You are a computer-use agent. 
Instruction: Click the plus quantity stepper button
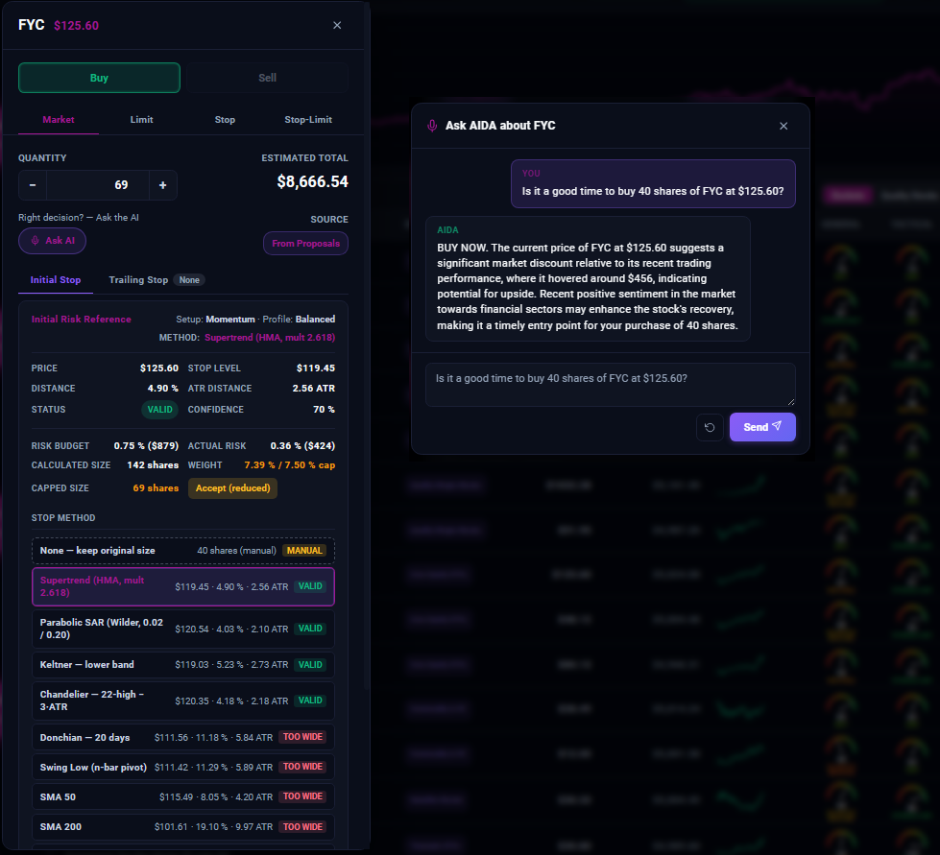pyautogui.click(x=162, y=185)
